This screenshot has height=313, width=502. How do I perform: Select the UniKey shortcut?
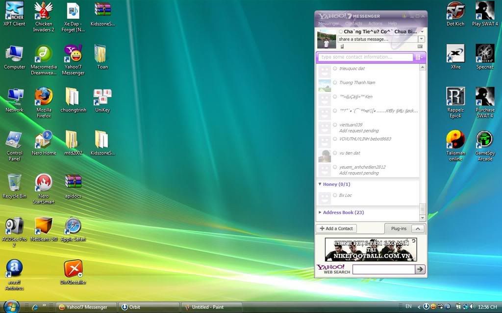click(x=102, y=101)
